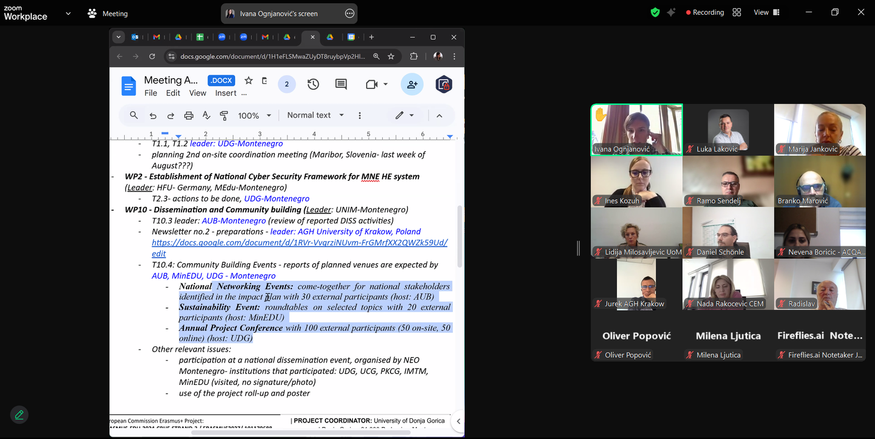The height and width of the screenshot is (439, 875).
Task: Open the editing mode pencil dropdown
Action: 405,115
